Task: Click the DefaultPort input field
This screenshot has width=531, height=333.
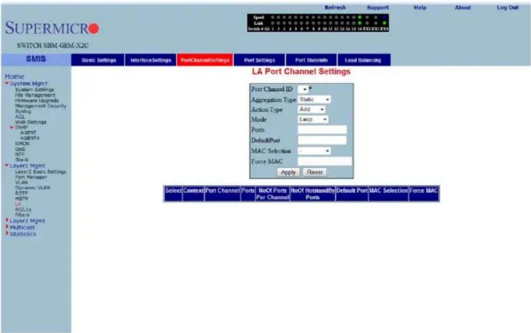Action: [x=322, y=140]
